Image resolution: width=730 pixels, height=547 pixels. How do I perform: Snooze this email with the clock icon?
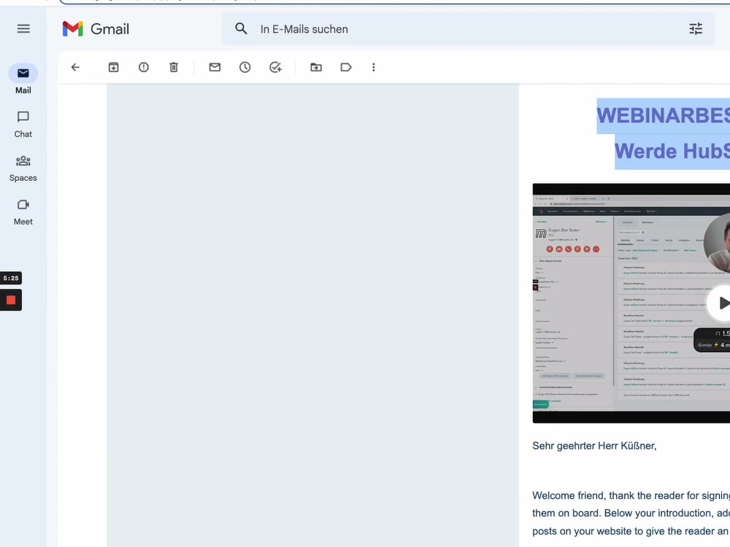245,67
